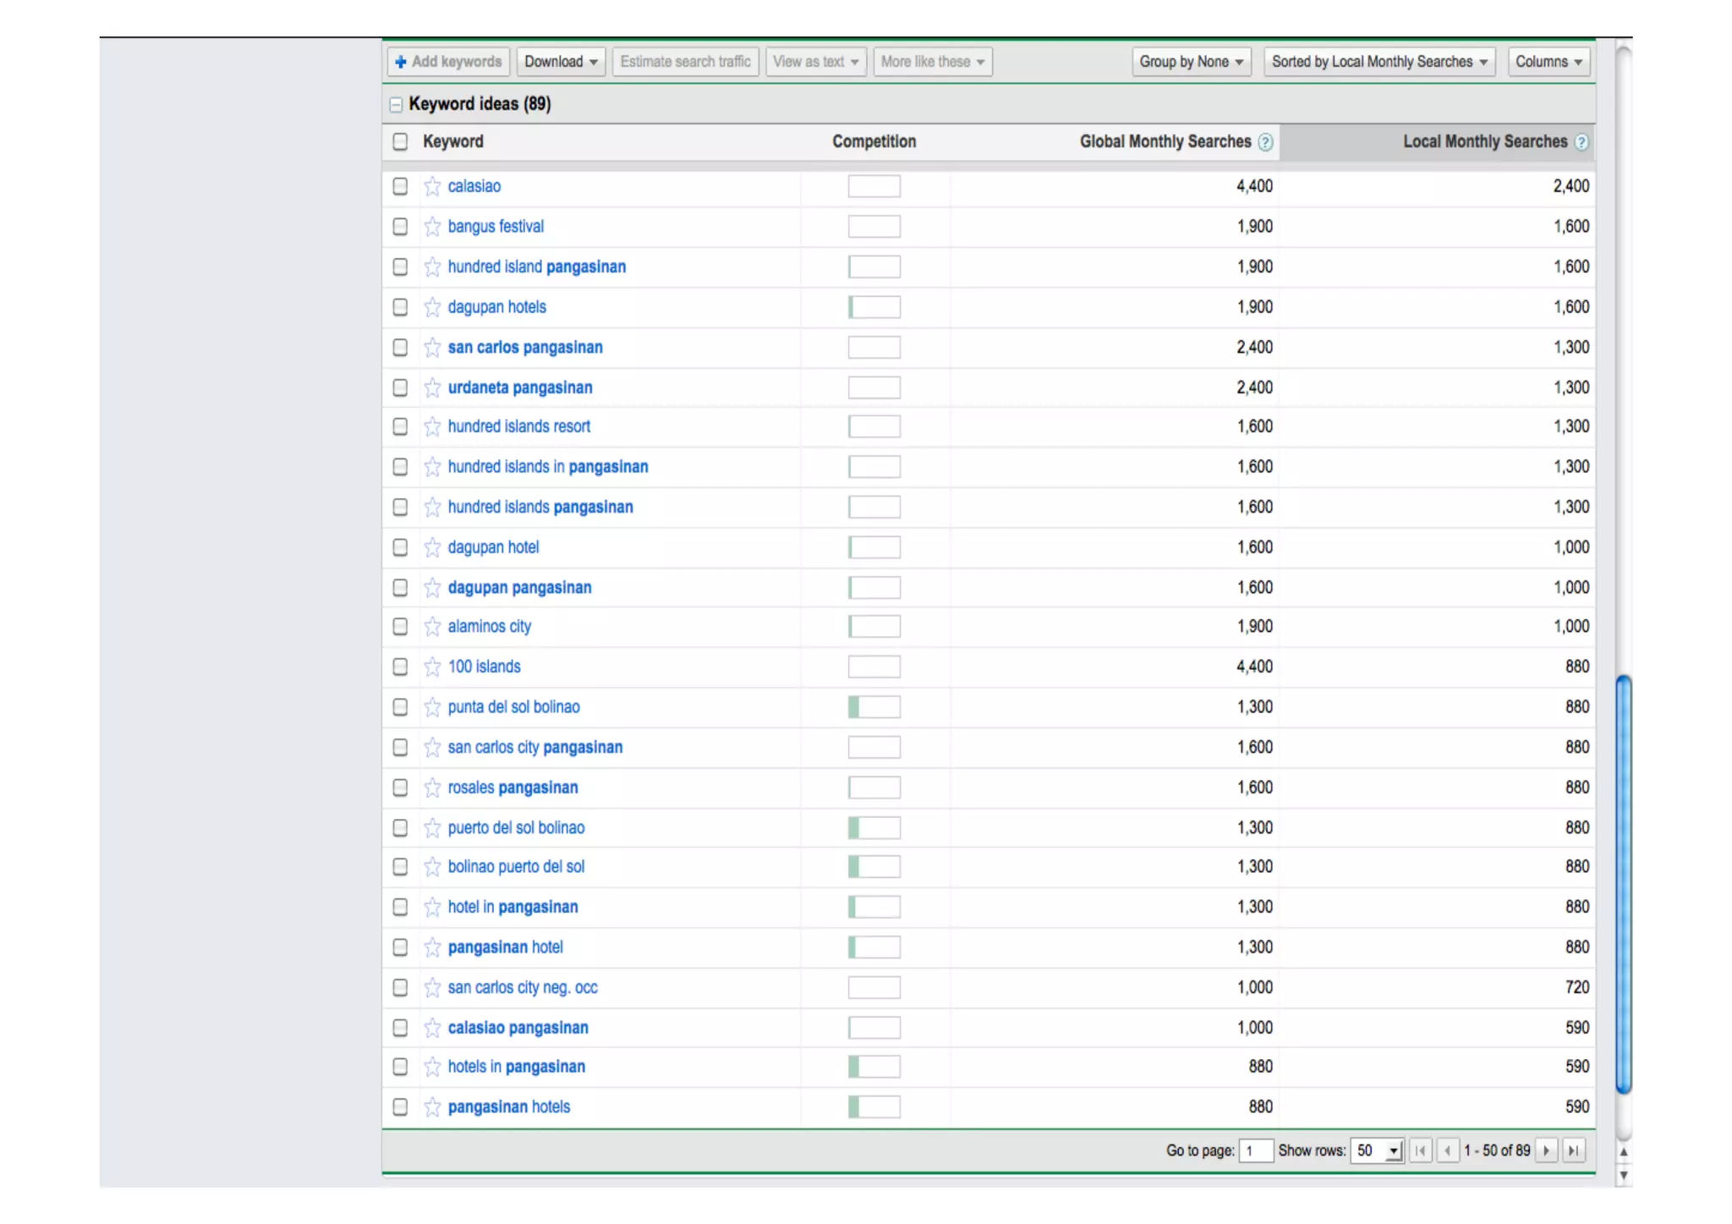This screenshot has width=1732, height=1224.
Task: Star the dagupan hotels keyword
Action: [x=432, y=307]
